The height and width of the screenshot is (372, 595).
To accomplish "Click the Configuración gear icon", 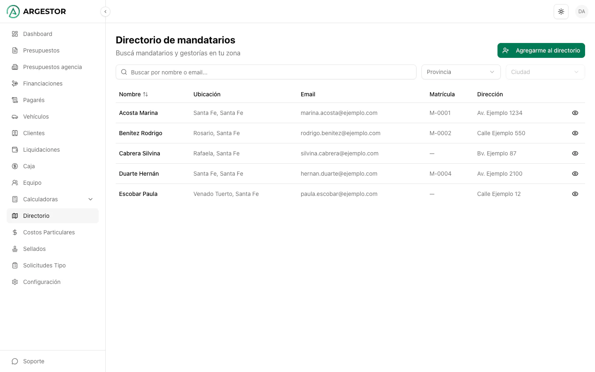I will pos(15,282).
